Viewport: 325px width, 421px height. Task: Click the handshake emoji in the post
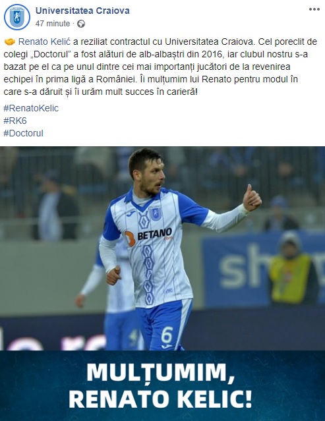pos(10,42)
